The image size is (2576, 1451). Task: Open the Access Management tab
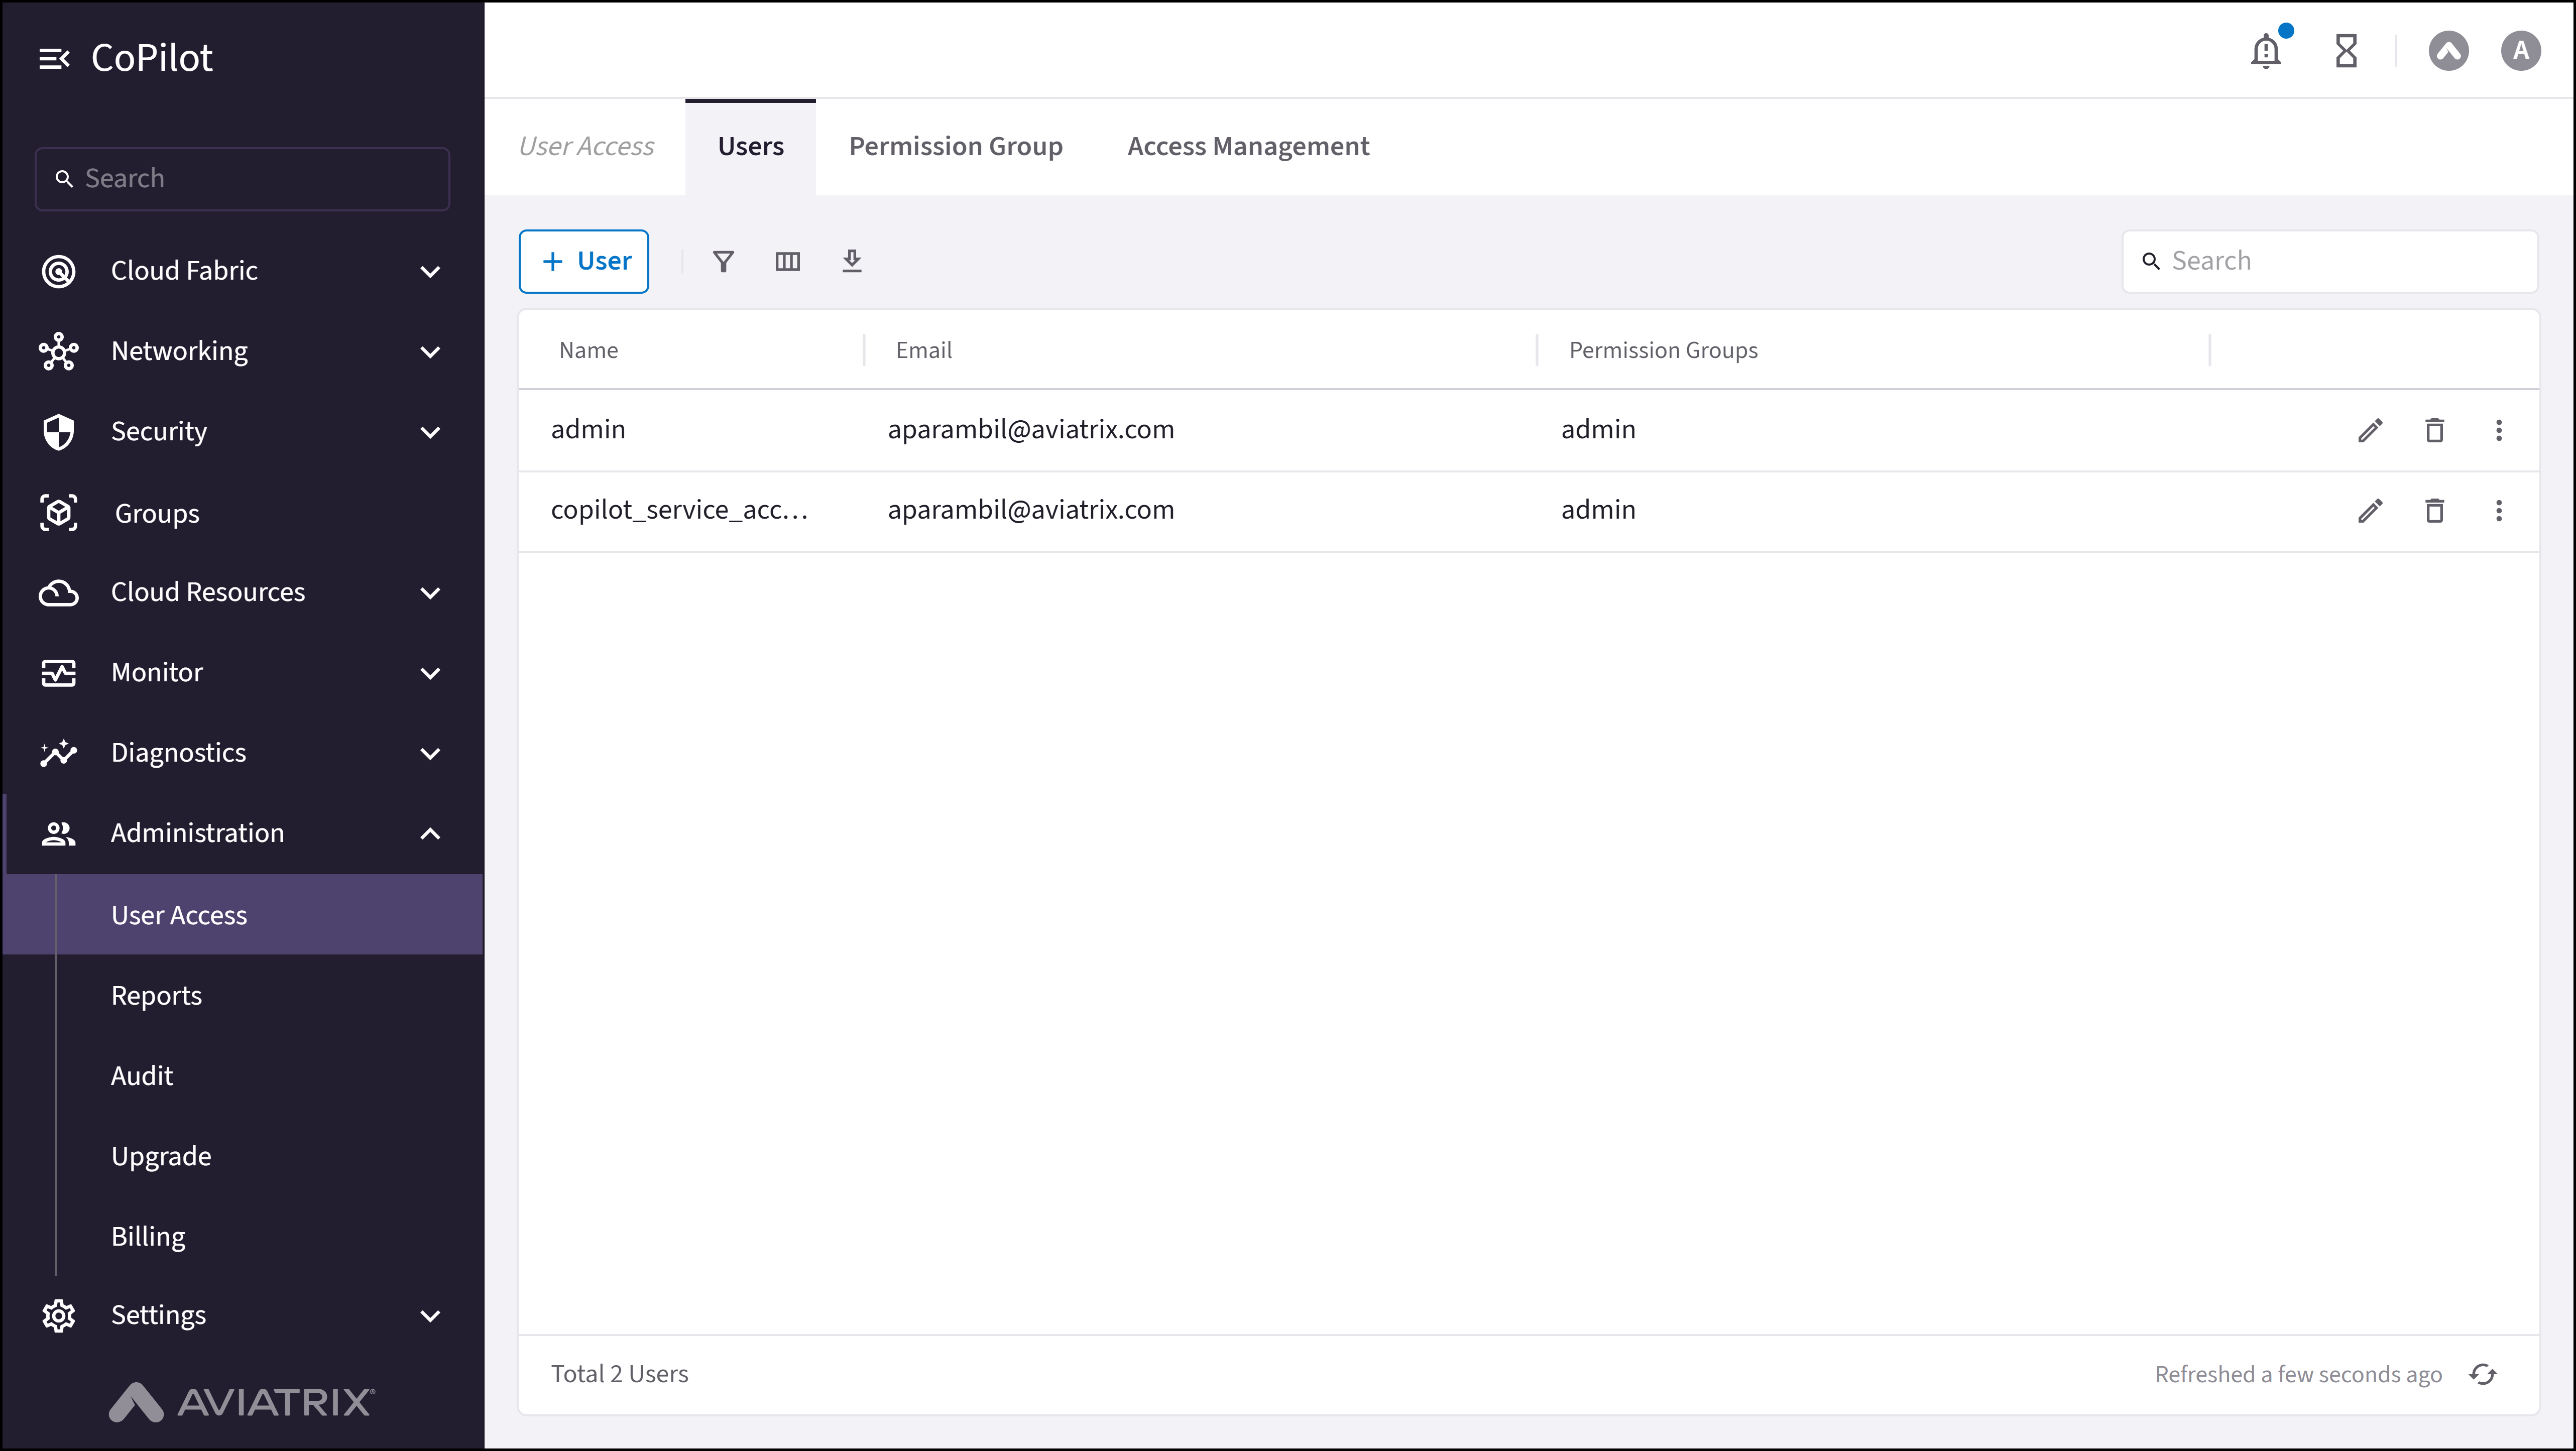[1248, 147]
